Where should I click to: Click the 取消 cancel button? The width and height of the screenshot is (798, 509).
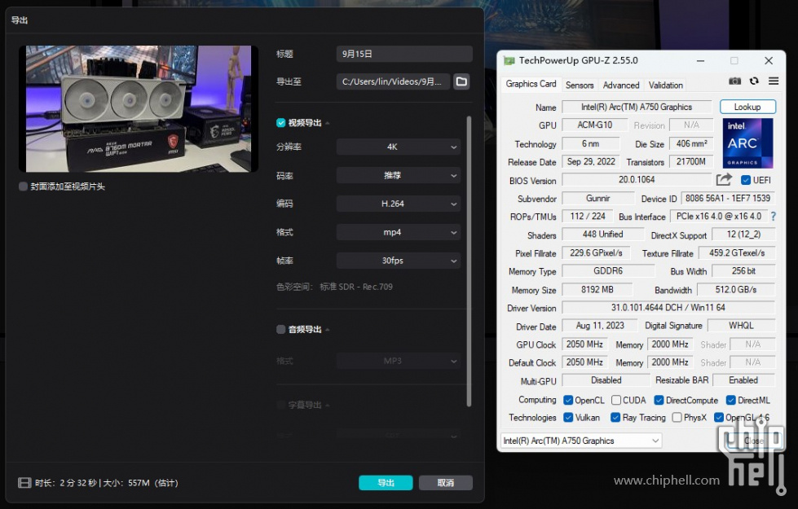tap(446, 483)
